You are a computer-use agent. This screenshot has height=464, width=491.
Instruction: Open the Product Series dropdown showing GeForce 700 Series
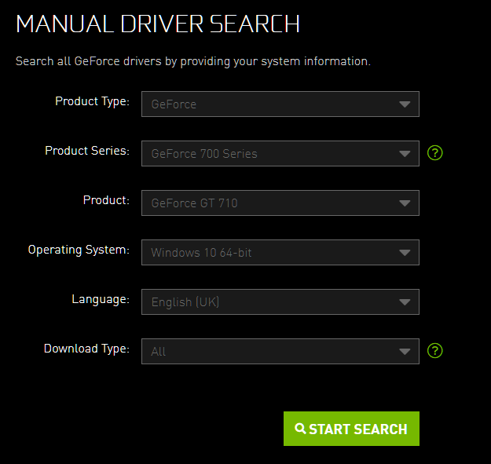(280, 153)
